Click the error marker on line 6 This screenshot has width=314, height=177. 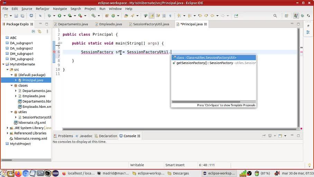(54, 52)
